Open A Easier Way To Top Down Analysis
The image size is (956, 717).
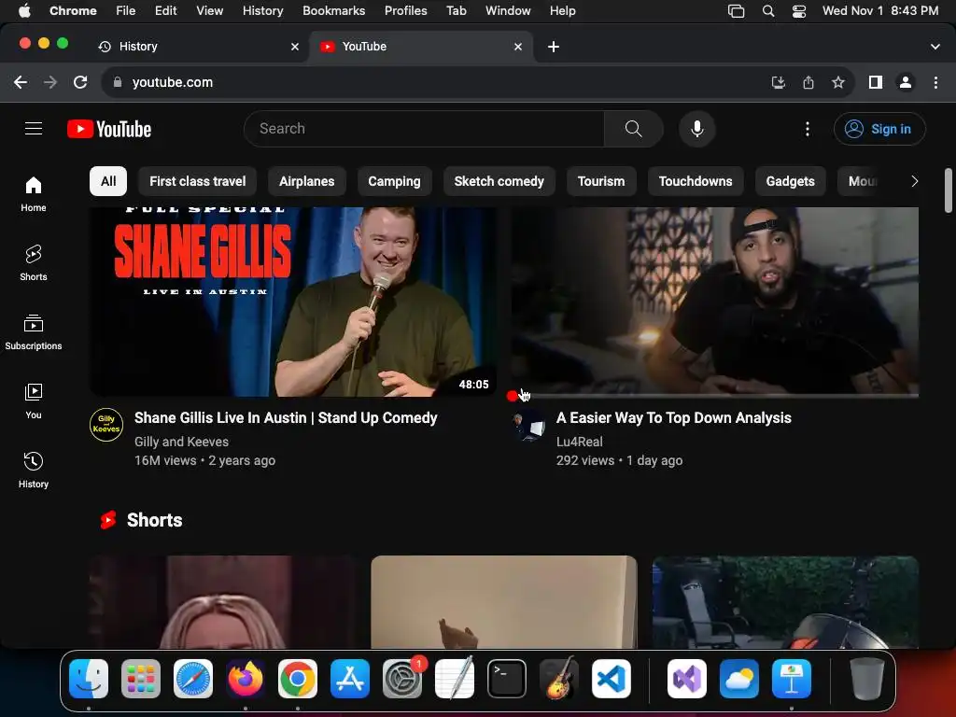pos(674,417)
